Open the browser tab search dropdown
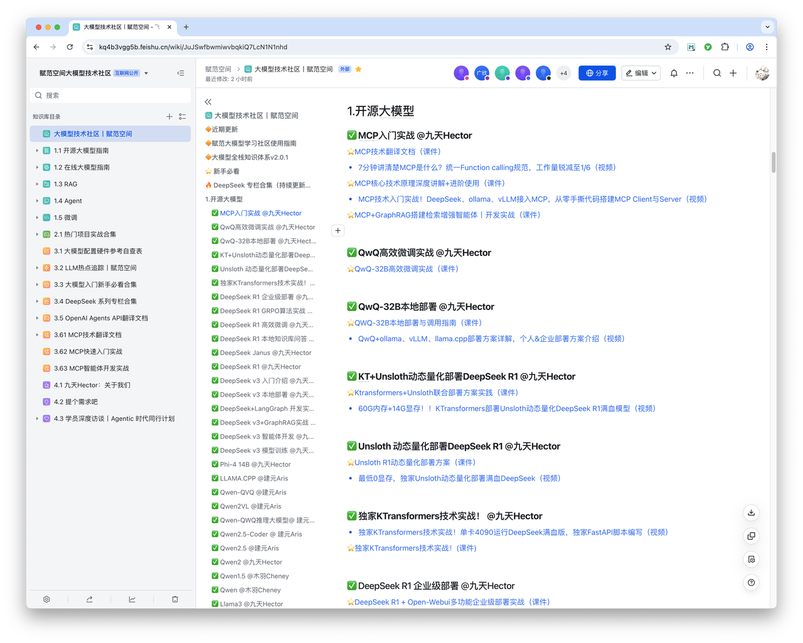Viewport: 803px width, 643px height. click(x=767, y=27)
